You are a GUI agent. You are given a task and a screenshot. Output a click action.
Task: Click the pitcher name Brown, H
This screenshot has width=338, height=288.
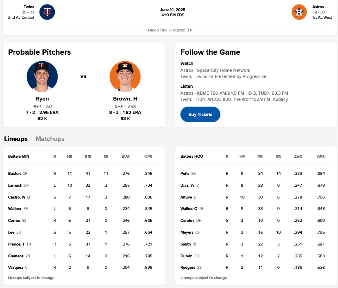[125, 99]
